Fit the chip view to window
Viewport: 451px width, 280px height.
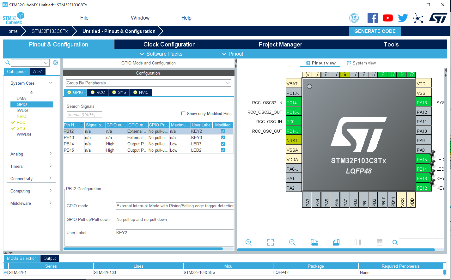tap(271, 242)
